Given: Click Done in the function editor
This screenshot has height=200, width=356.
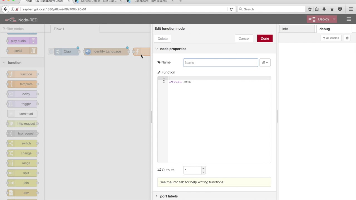Looking at the screenshot, I should pyautogui.click(x=265, y=38).
